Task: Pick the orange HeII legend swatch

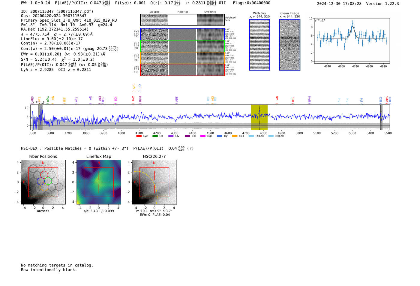Action: coord(235,136)
